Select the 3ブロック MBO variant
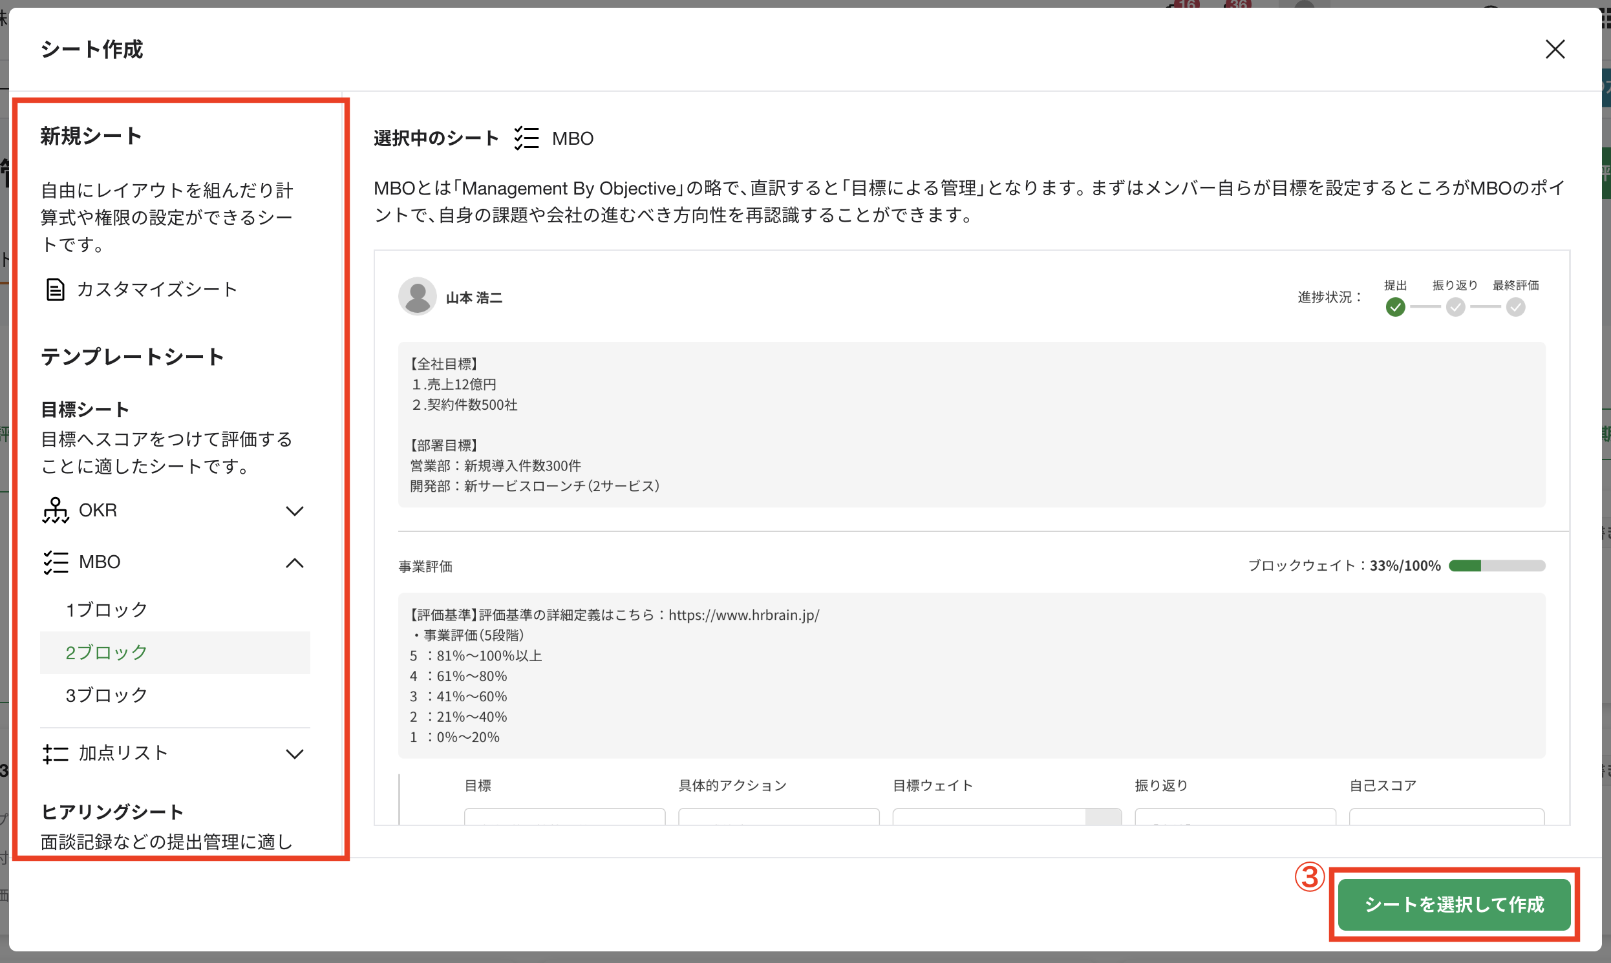The width and height of the screenshot is (1611, 963). [106, 695]
